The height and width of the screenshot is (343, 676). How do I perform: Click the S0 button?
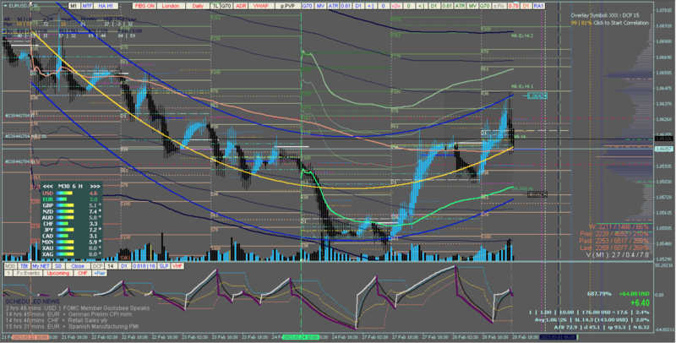(57, 266)
